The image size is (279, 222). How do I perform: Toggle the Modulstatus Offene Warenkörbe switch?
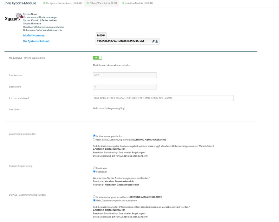coord(98,58)
